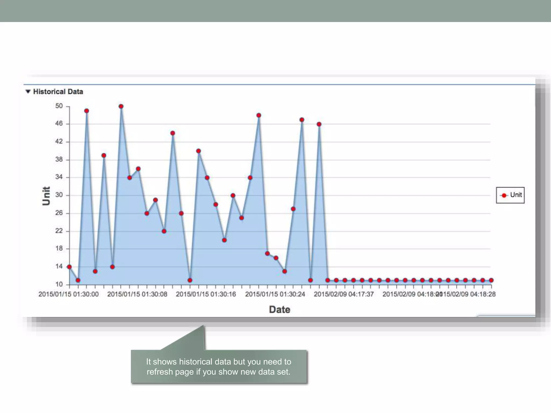The height and width of the screenshot is (413, 551).
Task: Click the Unit y-axis title
Action: click(x=46, y=196)
